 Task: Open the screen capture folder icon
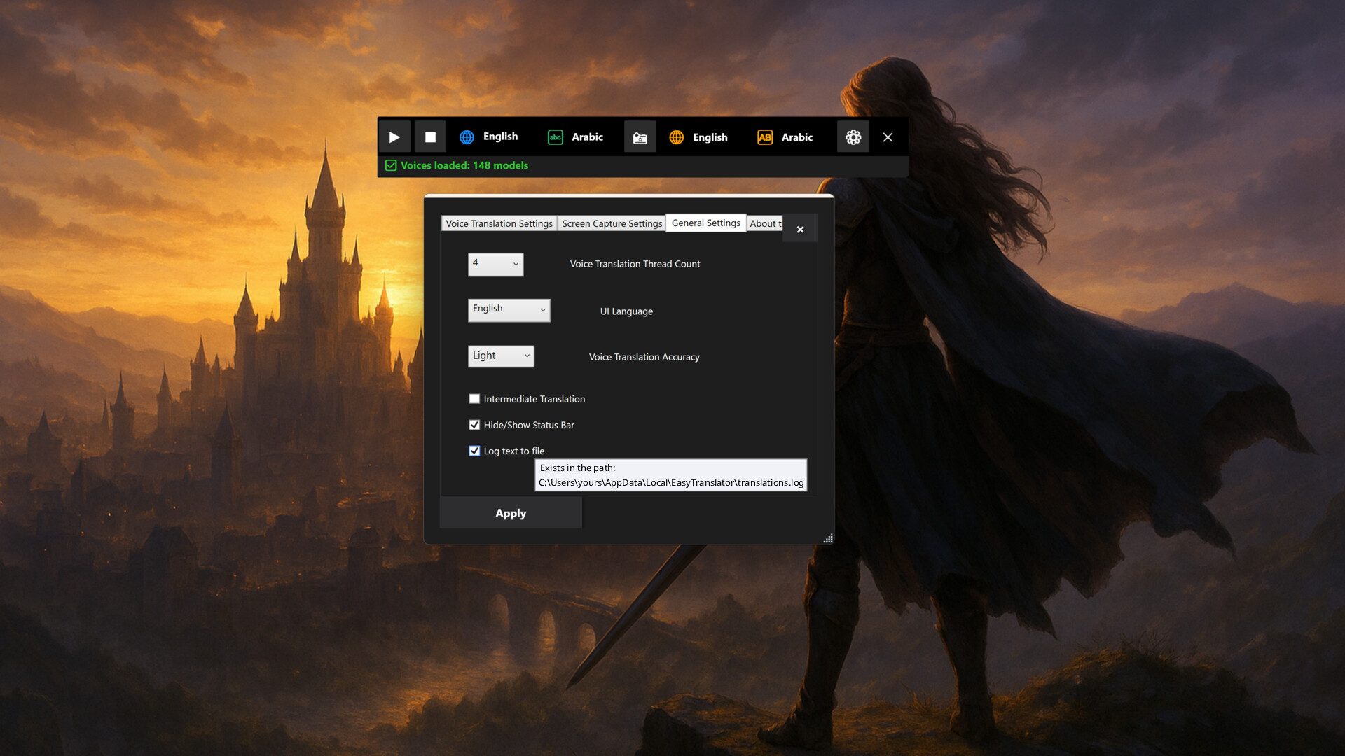click(x=640, y=136)
